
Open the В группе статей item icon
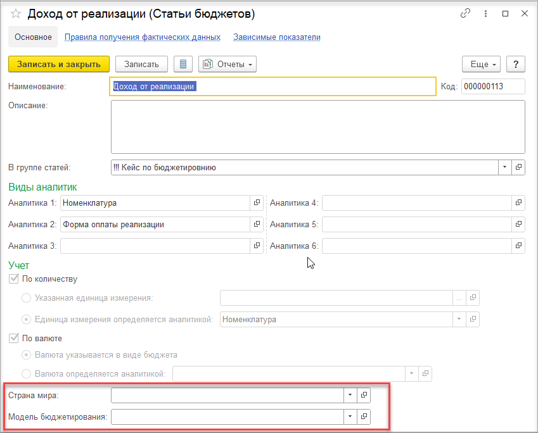(518, 167)
